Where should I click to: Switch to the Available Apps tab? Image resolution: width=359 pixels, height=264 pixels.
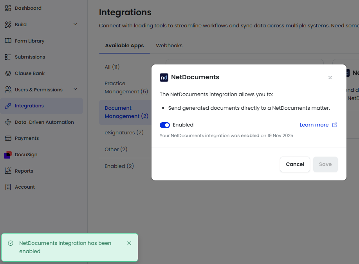click(124, 45)
